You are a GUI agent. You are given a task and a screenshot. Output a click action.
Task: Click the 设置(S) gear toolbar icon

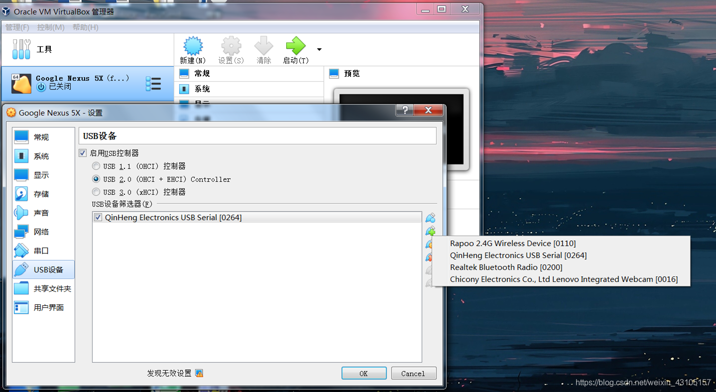(x=231, y=46)
